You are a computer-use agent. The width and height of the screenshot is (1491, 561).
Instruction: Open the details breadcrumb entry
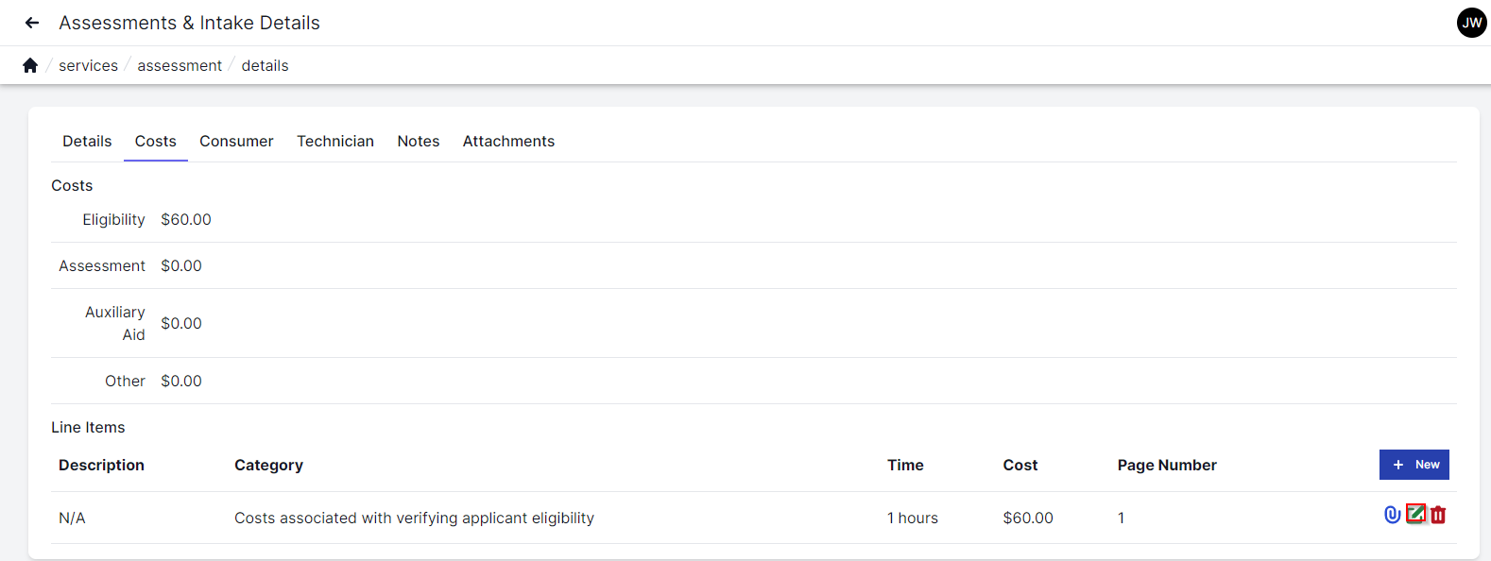(x=265, y=65)
